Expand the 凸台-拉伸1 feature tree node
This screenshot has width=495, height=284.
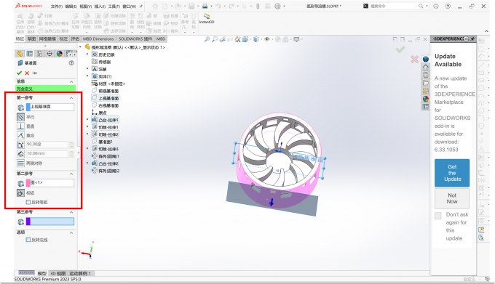coord(87,120)
